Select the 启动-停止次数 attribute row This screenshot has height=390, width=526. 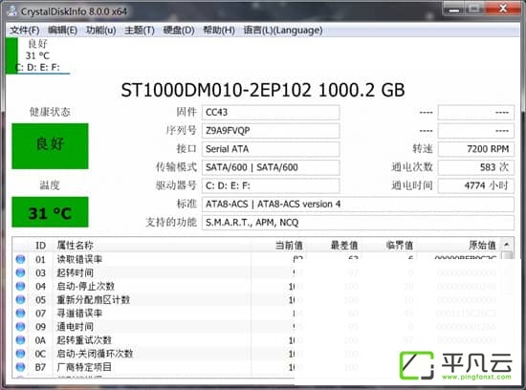256,286
